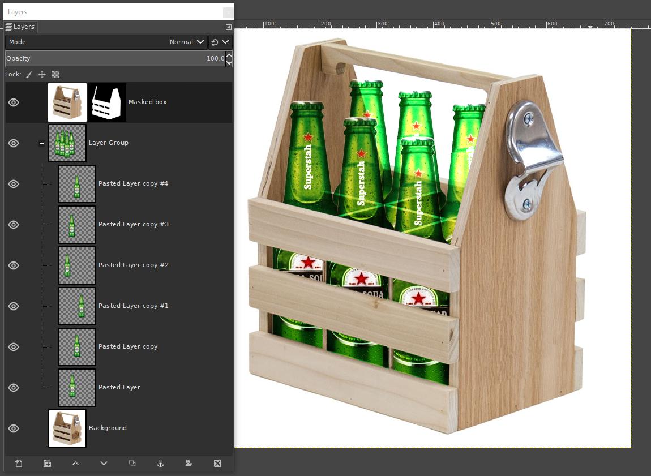Lower the selected layer one step
The image size is (651, 476).
104,463
